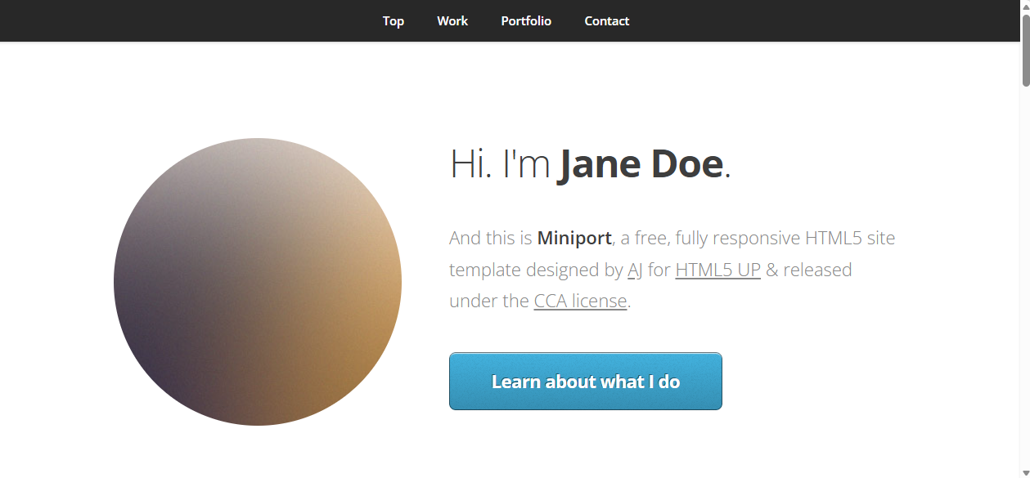Screen dimensions: 1030x478
Task: Follow the AJ designer link
Action: click(635, 270)
